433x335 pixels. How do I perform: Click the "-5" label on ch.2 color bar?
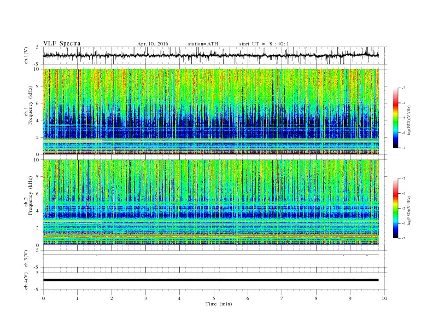pos(403,209)
